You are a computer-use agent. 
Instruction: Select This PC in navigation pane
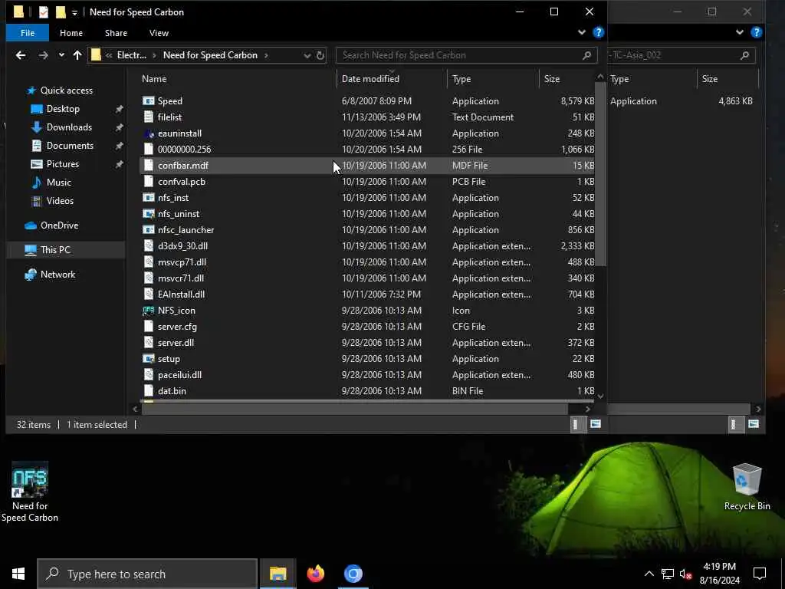point(66,249)
